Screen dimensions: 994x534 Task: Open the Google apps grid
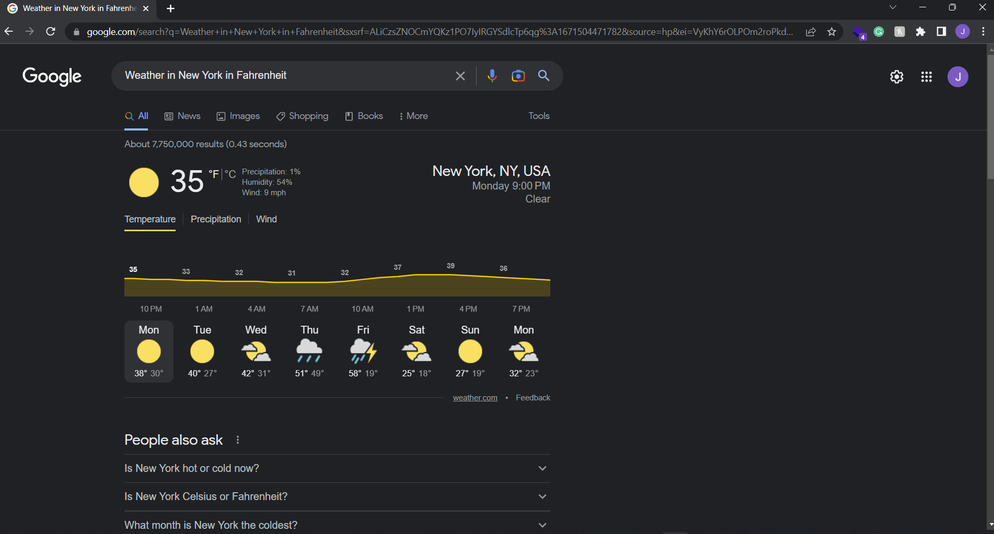click(x=927, y=77)
